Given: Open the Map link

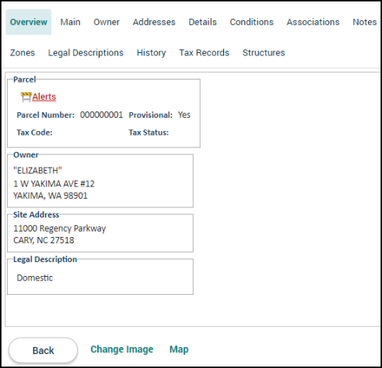Looking at the screenshot, I should [179, 349].
